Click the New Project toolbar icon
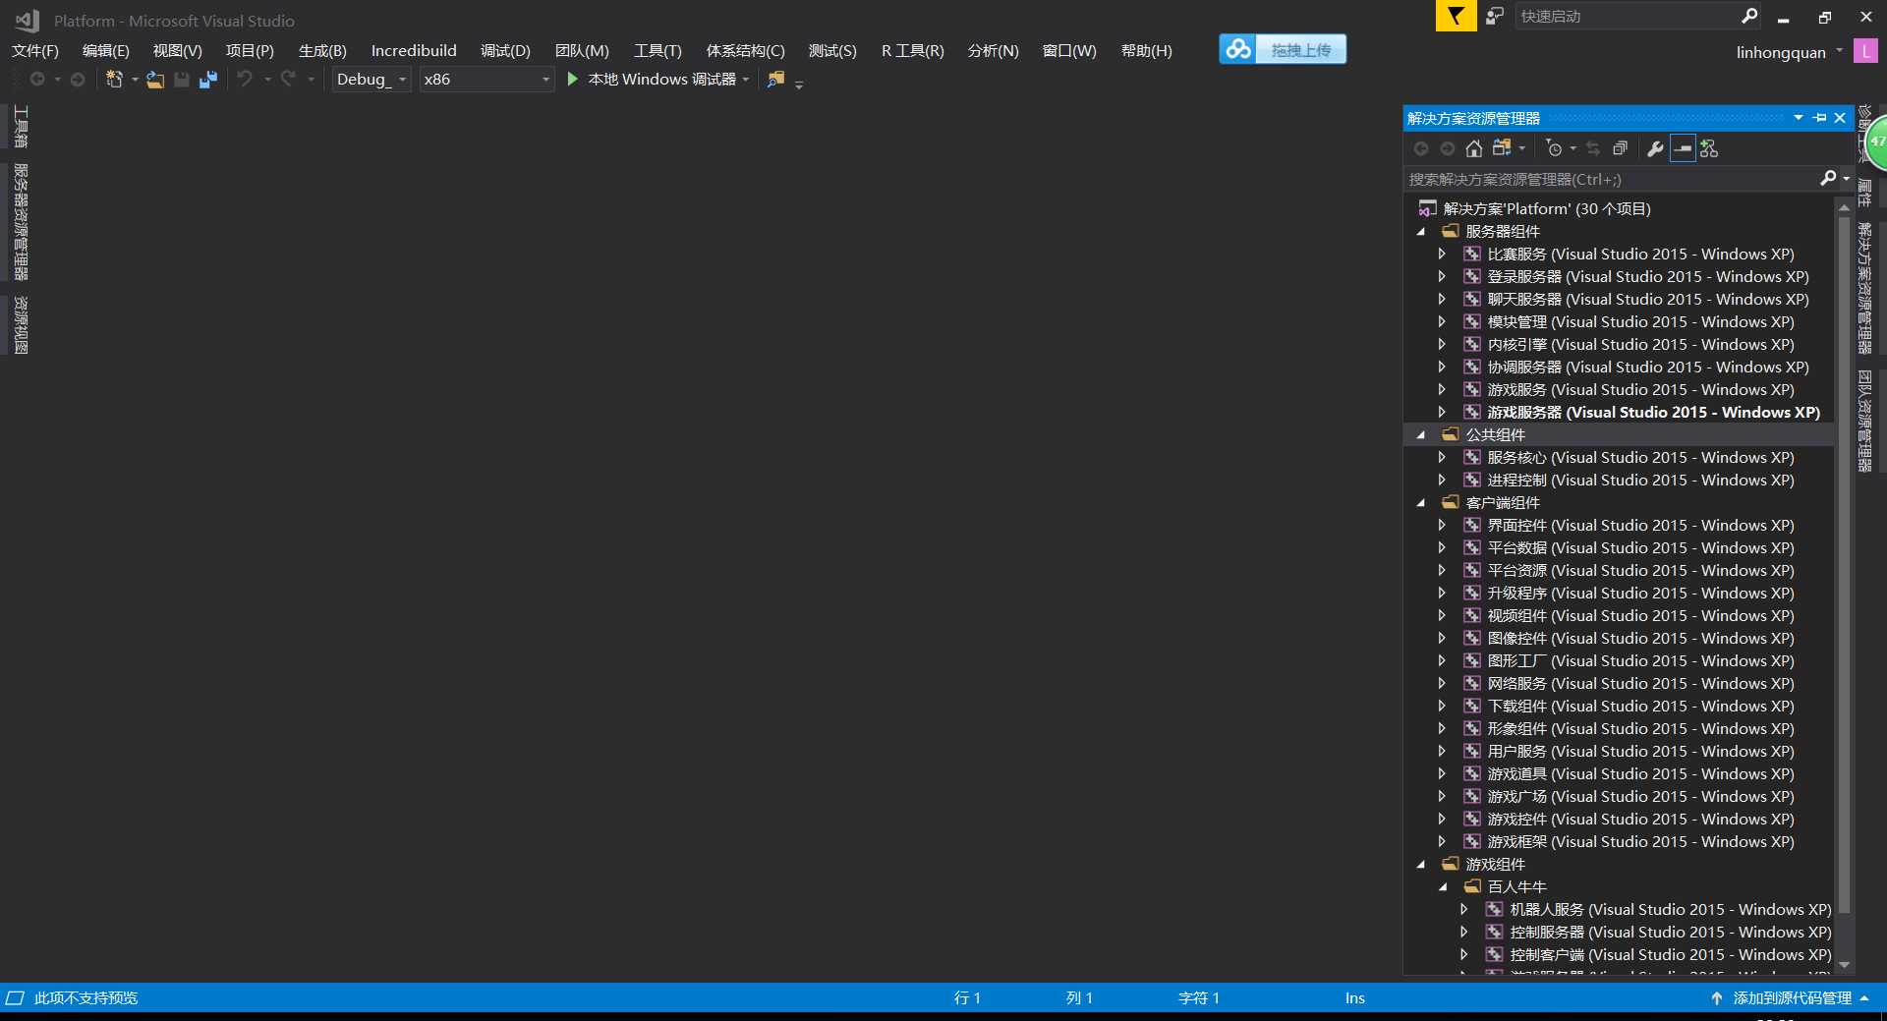 pyautogui.click(x=114, y=80)
